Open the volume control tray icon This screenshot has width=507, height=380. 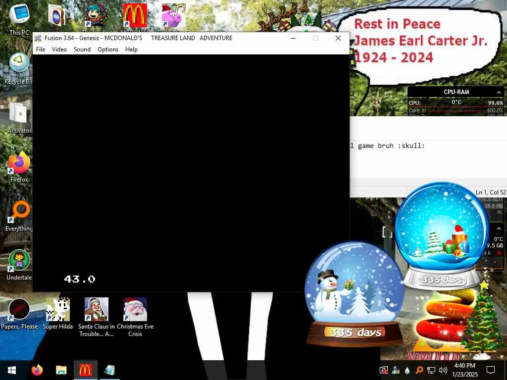point(443,370)
